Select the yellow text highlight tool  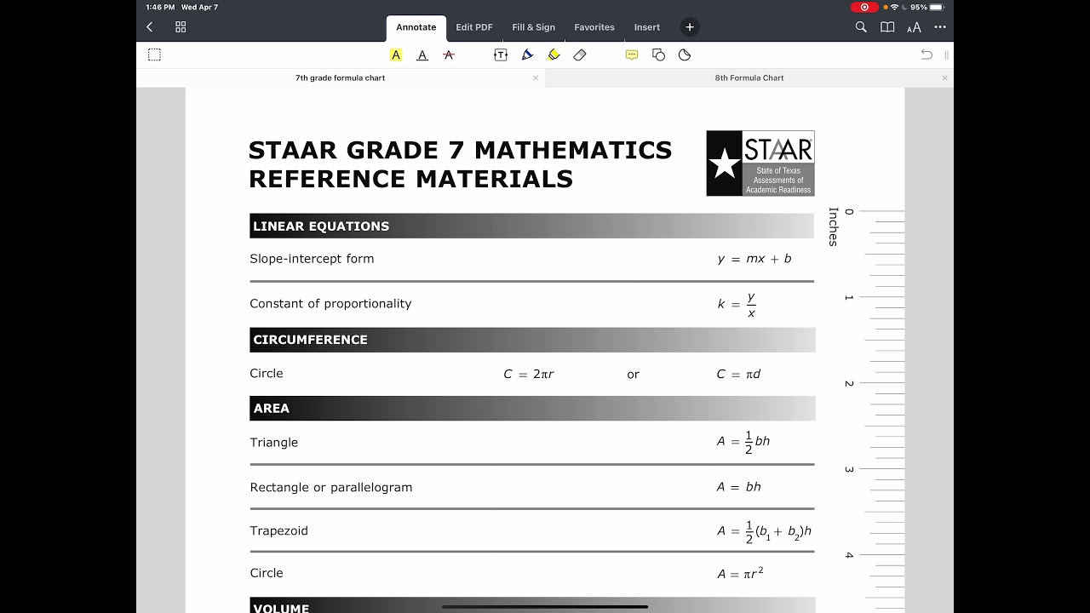point(396,54)
